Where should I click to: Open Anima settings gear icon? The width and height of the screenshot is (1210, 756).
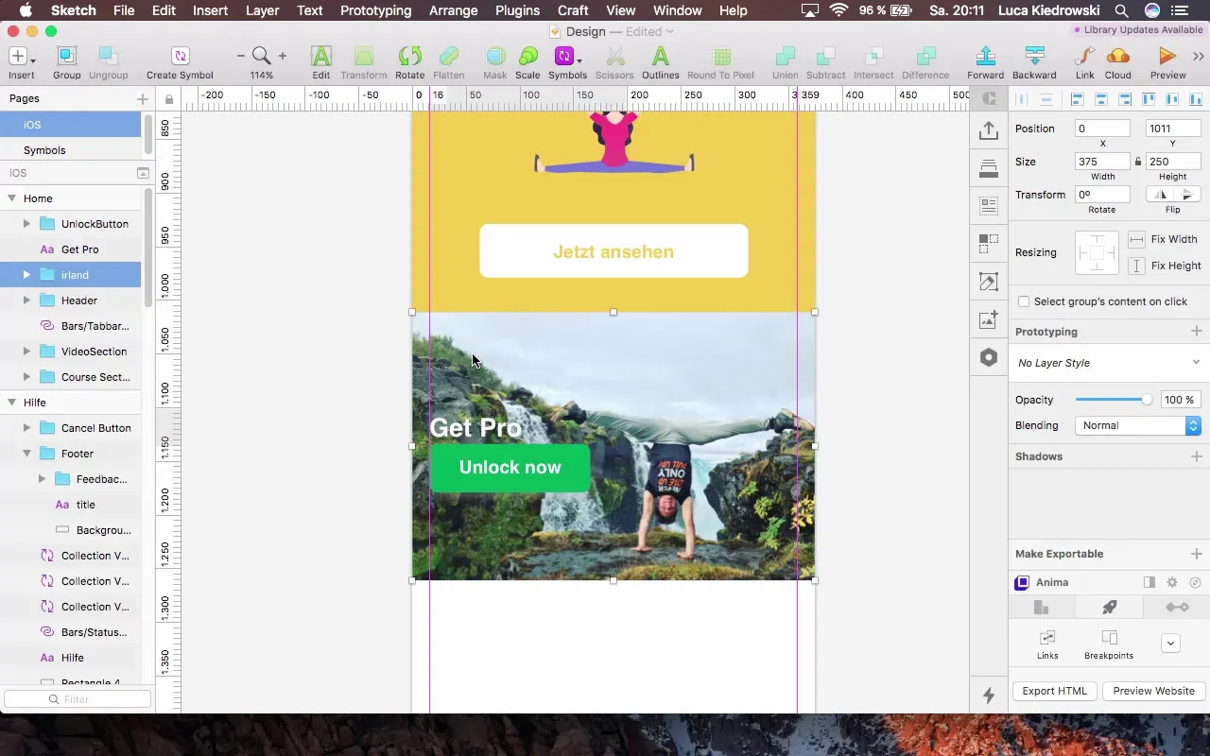coord(1172,582)
